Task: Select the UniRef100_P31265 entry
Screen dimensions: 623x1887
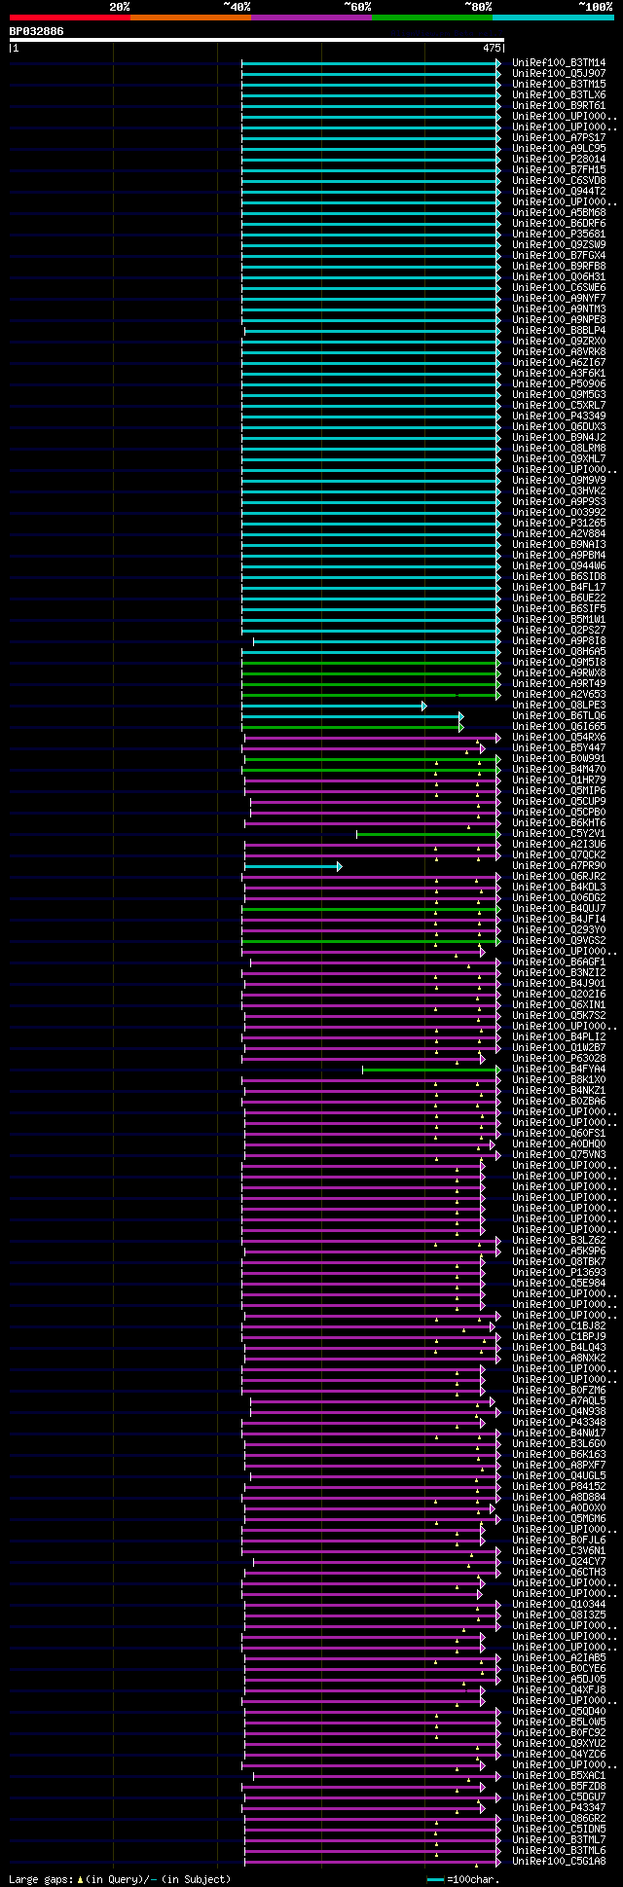Action: 559,523
